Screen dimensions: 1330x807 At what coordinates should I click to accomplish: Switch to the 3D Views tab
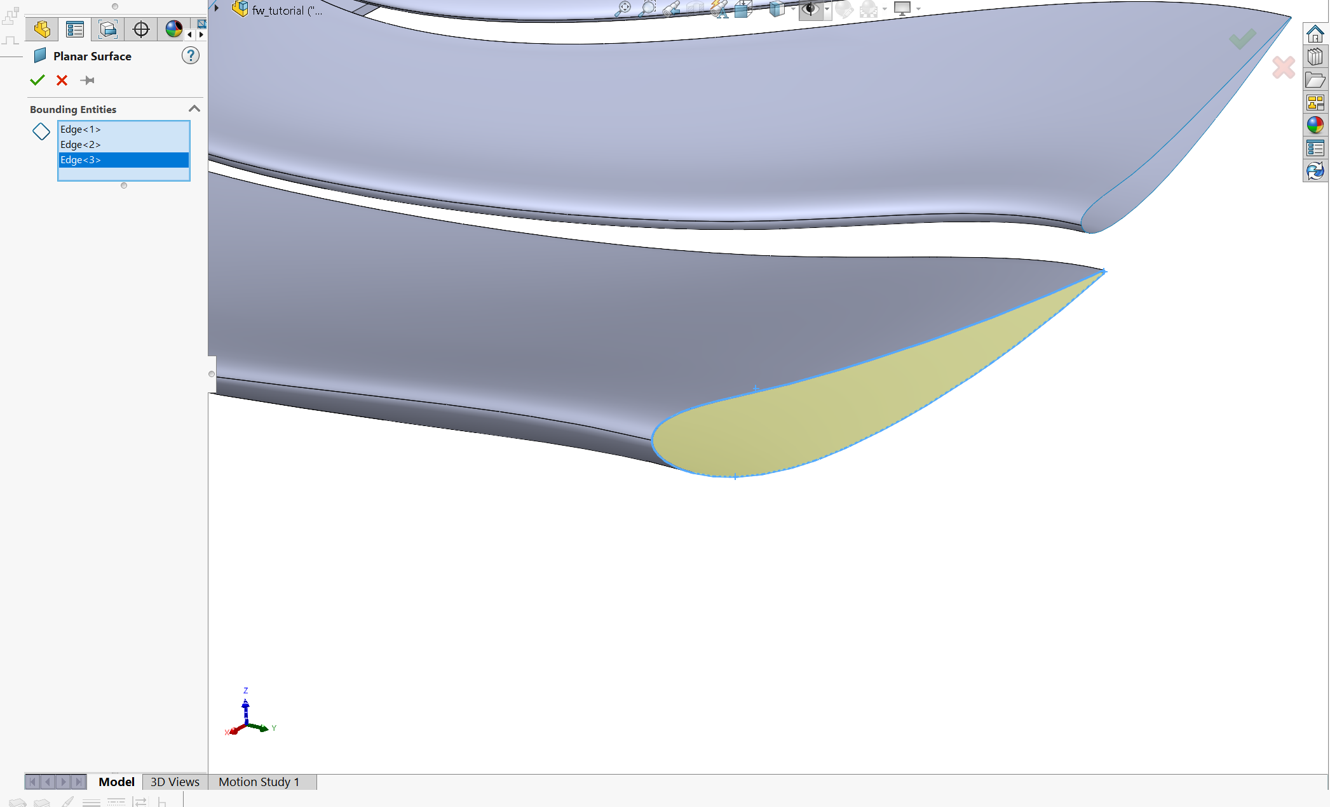(x=175, y=782)
